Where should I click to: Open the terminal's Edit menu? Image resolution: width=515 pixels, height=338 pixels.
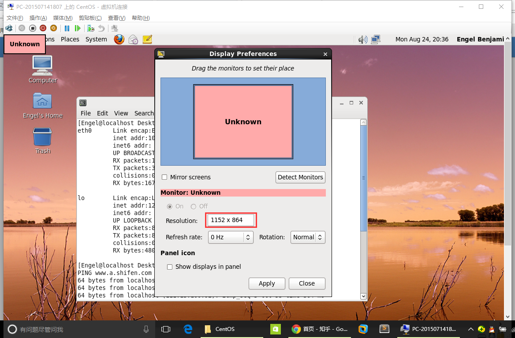pyautogui.click(x=102, y=113)
